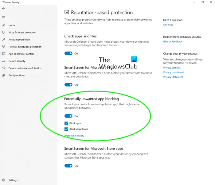
Task: Open the Protection history link
Action: click(x=74, y=136)
